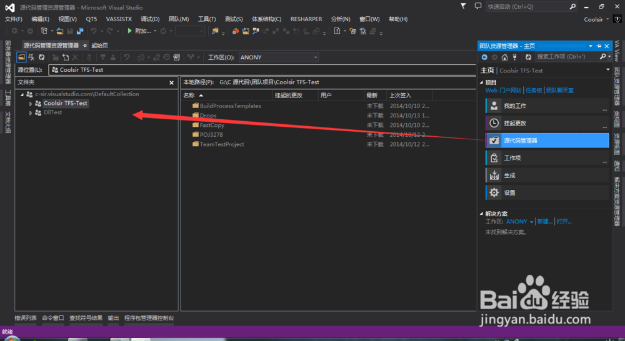Expand DllTest tree node
Viewport: 625px width, 341px height.
[30, 113]
